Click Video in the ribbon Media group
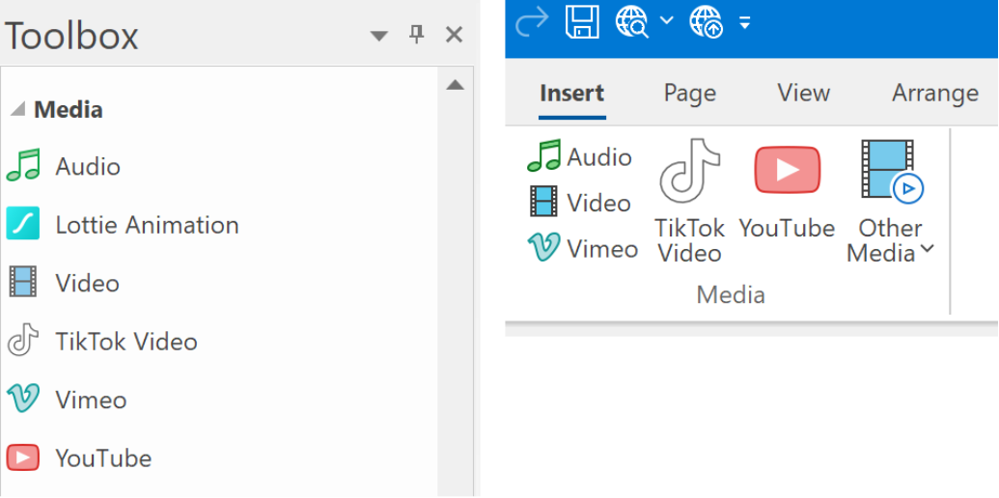Image resolution: width=999 pixels, height=498 pixels. point(579,203)
